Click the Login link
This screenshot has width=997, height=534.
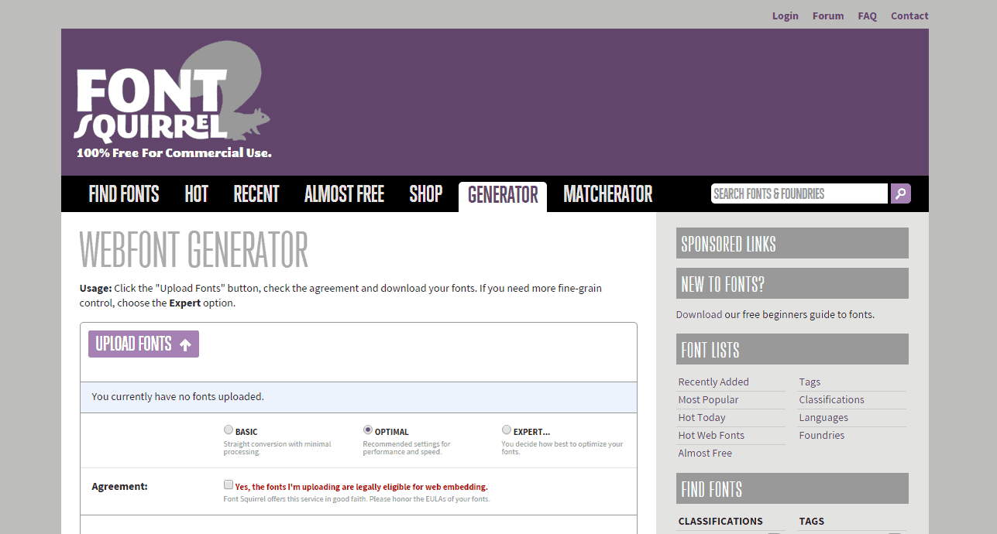click(x=785, y=16)
